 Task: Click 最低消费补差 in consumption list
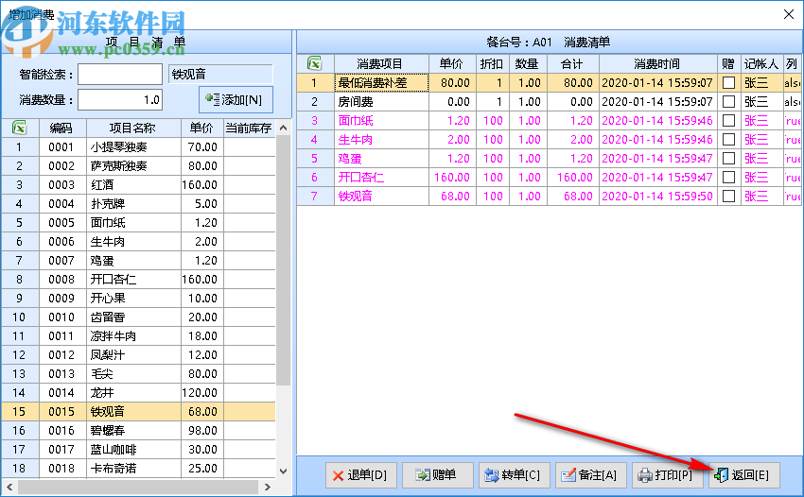tap(381, 83)
